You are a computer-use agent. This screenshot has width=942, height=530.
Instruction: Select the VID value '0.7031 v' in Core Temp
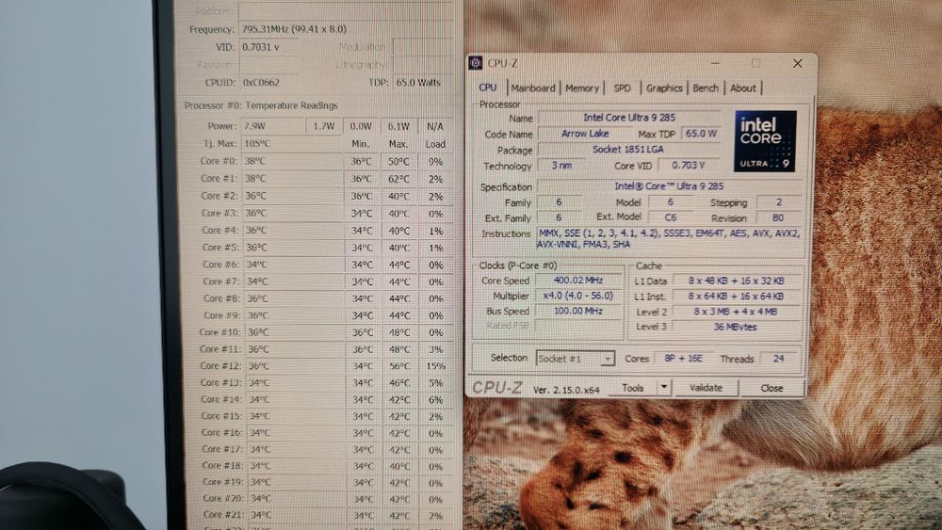[x=261, y=47]
